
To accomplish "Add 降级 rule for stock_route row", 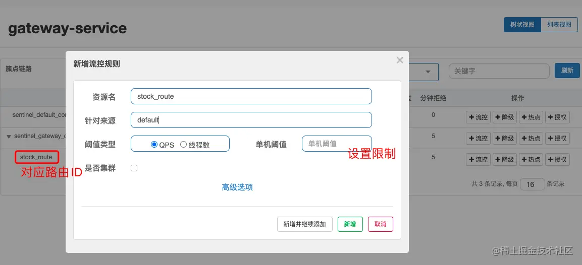I will click(505, 159).
